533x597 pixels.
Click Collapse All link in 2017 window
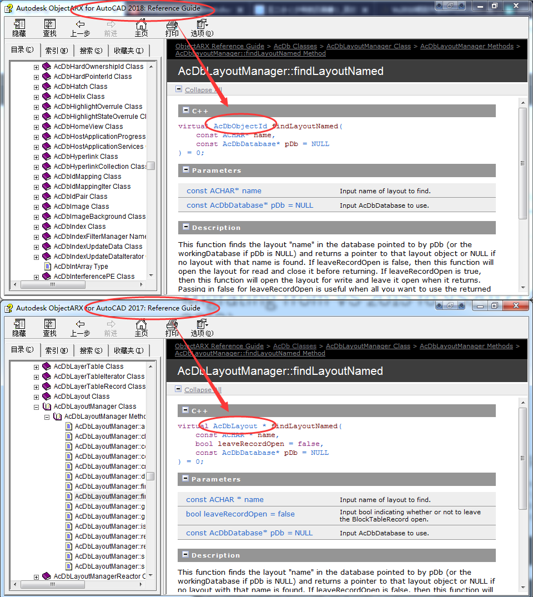pyautogui.click(x=203, y=389)
